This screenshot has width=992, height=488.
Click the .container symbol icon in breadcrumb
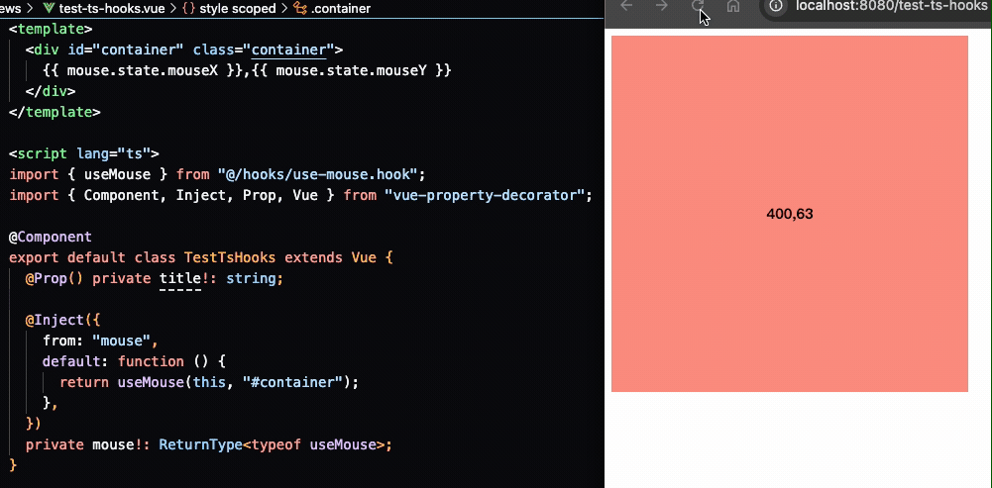(x=300, y=8)
